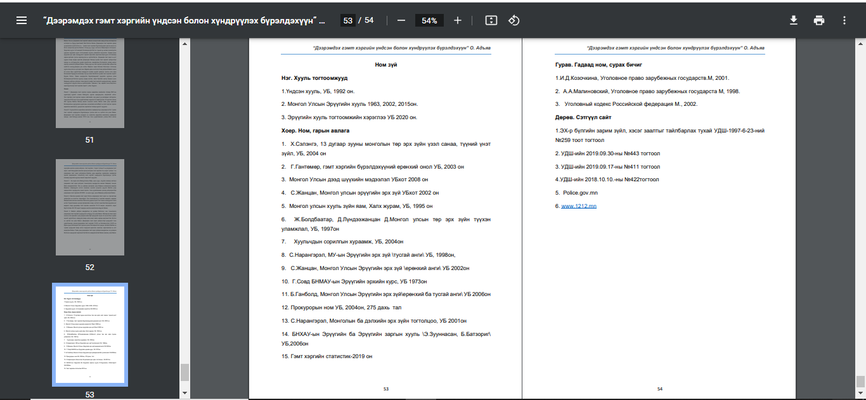Click the document title in the toolbar
The height and width of the screenshot is (400, 866).
click(x=184, y=20)
